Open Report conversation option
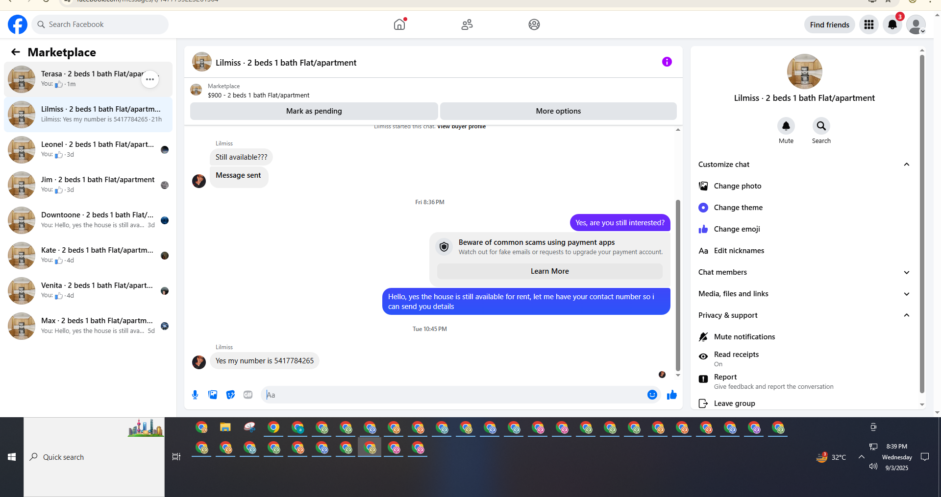 click(x=804, y=381)
